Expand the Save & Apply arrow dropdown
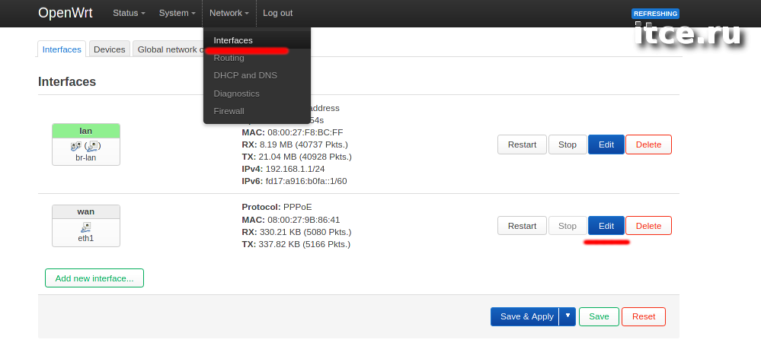Viewport: 761px width, 362px height. [568, 316]
